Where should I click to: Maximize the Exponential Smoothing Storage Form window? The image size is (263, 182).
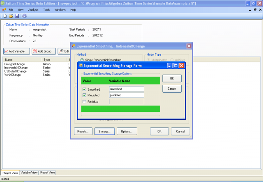175,65
